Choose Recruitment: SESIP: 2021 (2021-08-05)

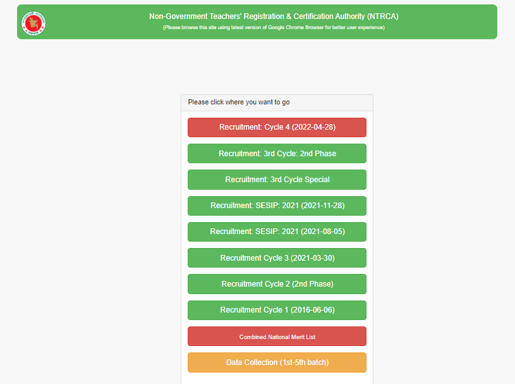277,232
